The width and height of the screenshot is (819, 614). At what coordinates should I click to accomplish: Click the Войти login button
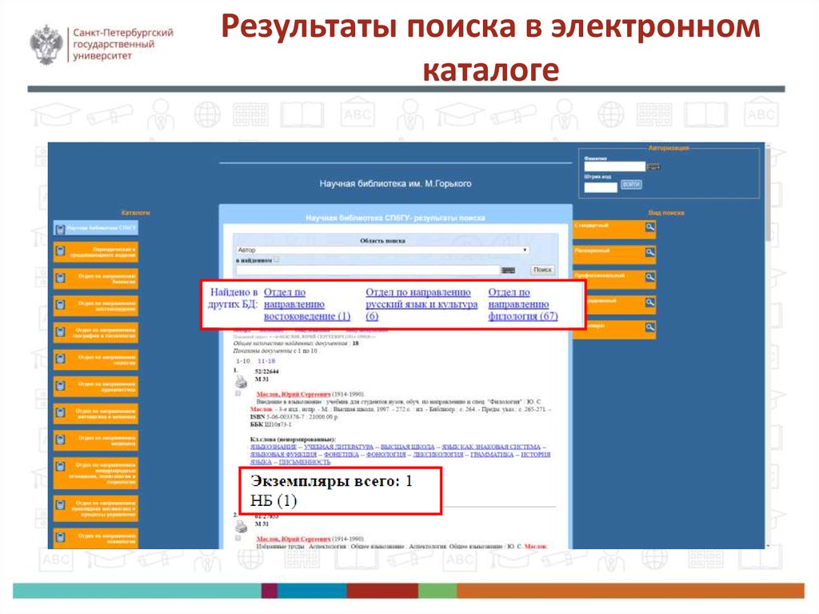(x=631, y=184)
